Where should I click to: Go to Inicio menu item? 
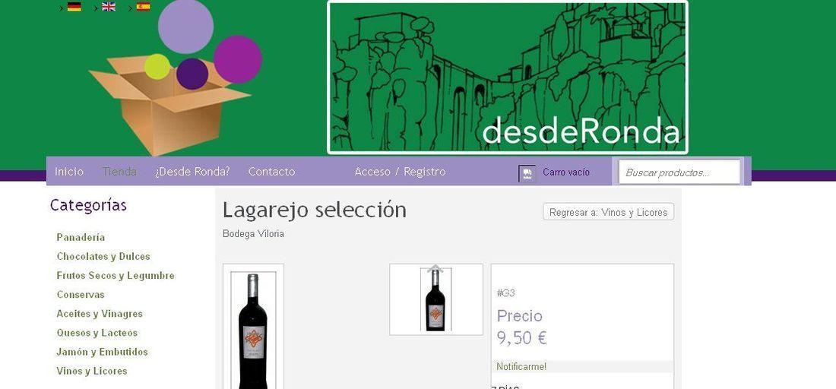pos(69,172)
